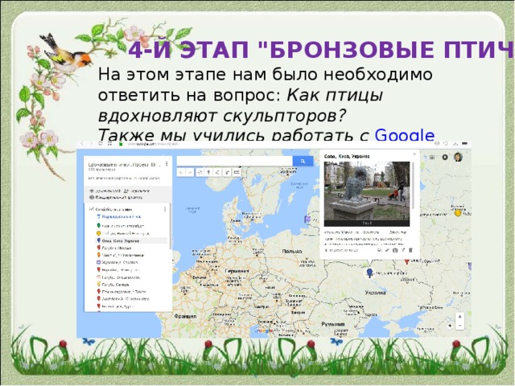This screenshot has width=515, height=386.
Task: Select the Журавли row with purple icon
Action: pyautogui.click(x=117, y=263)
